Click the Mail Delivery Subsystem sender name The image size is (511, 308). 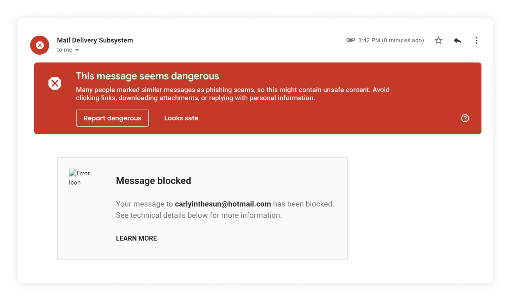click(x=95, y=40)
